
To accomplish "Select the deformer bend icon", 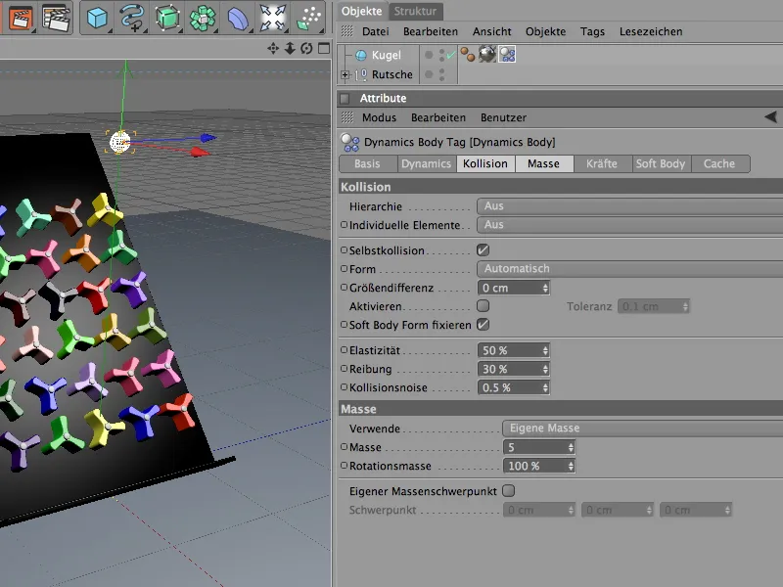I will coord(238,17).
